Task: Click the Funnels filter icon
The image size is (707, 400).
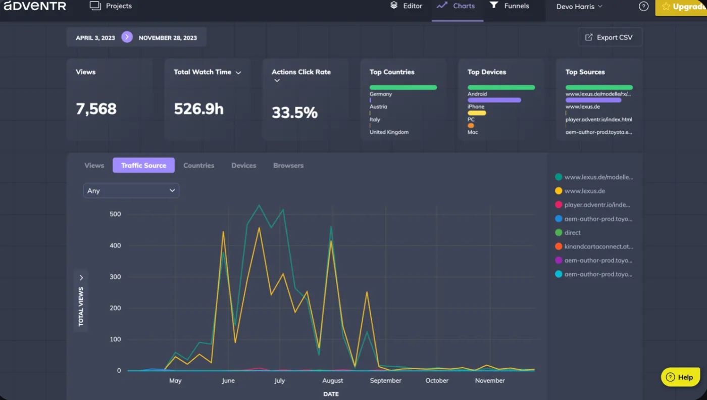Action: click(x=494, y=5)
